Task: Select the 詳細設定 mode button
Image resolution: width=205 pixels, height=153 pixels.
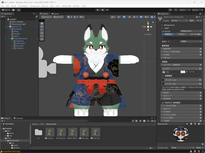Action: coord(168,34)
